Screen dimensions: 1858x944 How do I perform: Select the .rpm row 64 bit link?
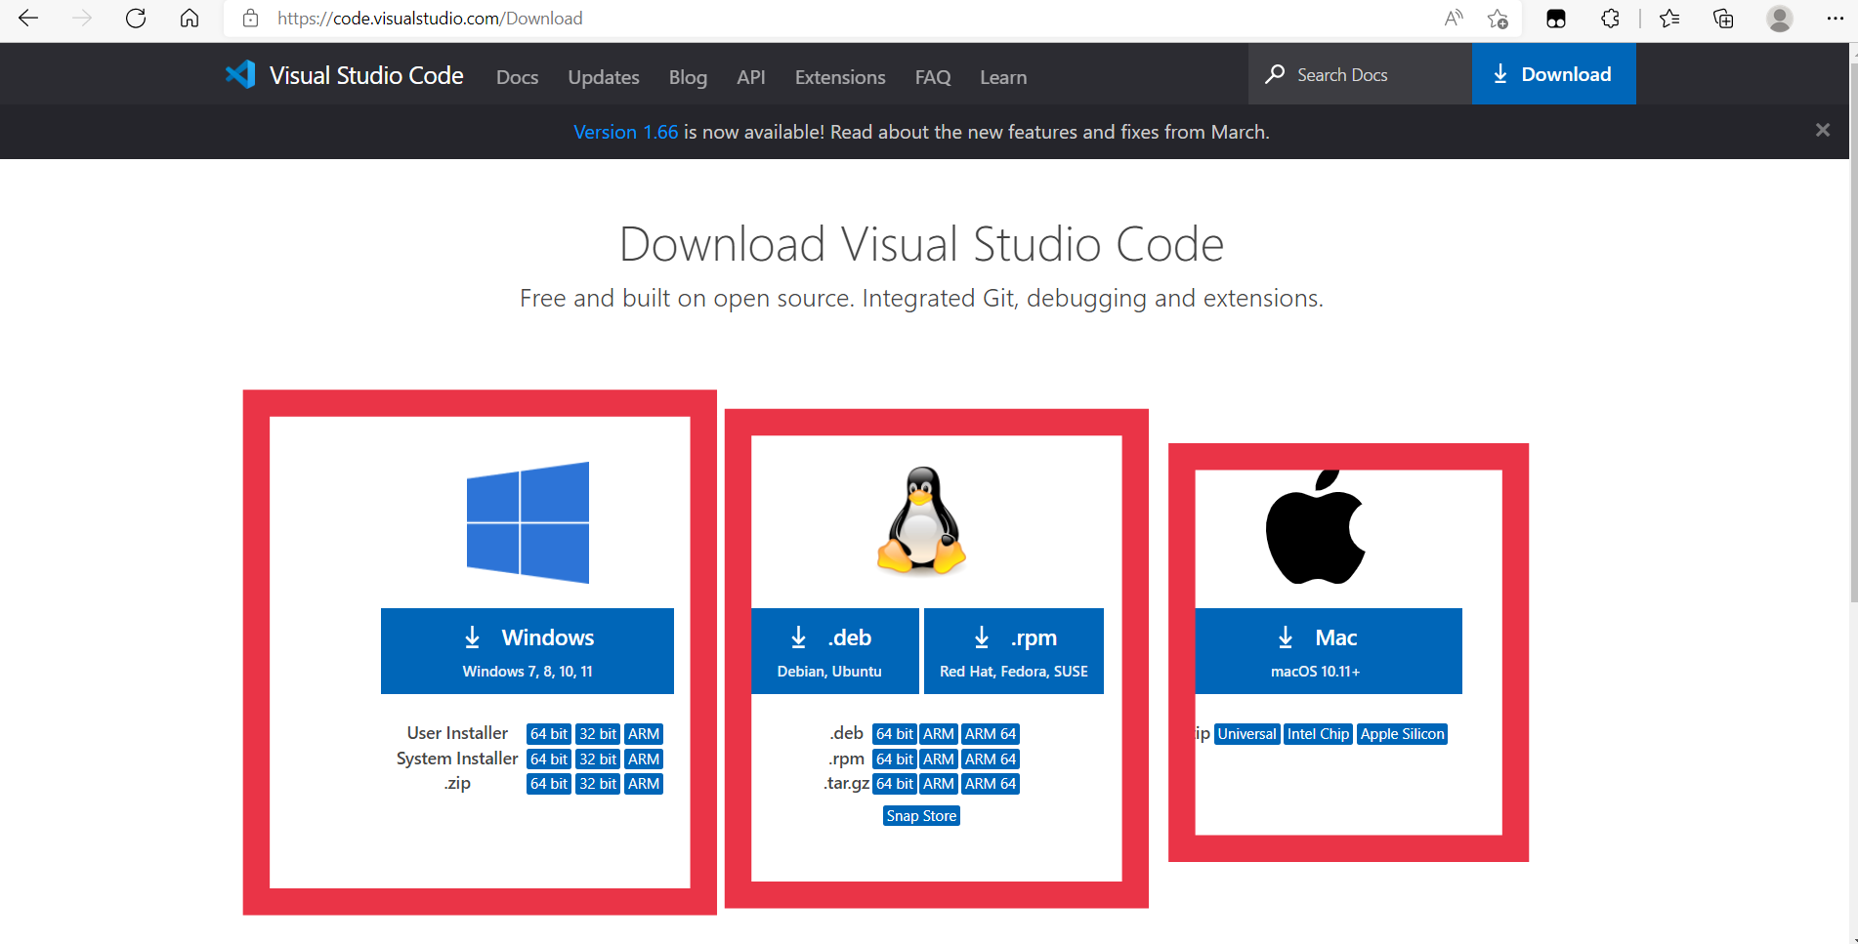coord(894,759)
